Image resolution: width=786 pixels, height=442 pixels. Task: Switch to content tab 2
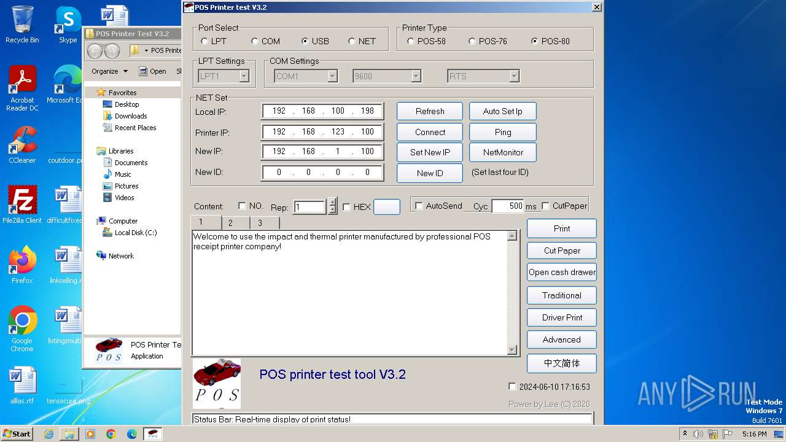[235, 223]
